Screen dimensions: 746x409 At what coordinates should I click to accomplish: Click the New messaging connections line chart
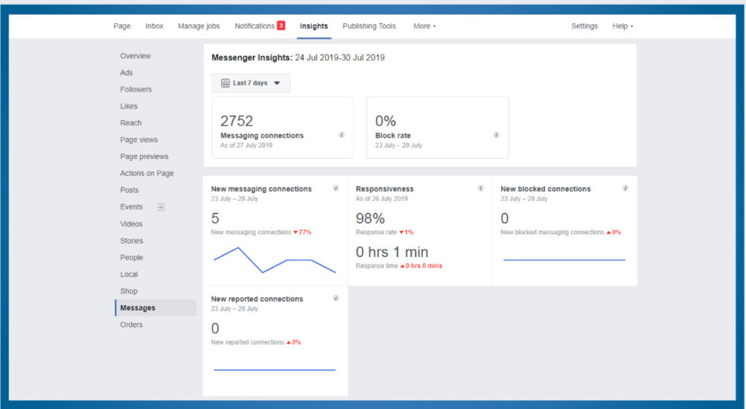(x=275, y=260)
